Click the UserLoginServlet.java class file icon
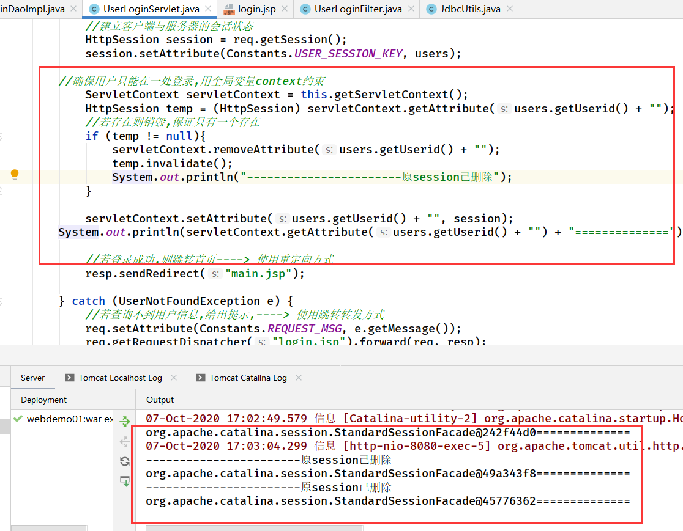 pyautogui.click(x=94, y=9)
